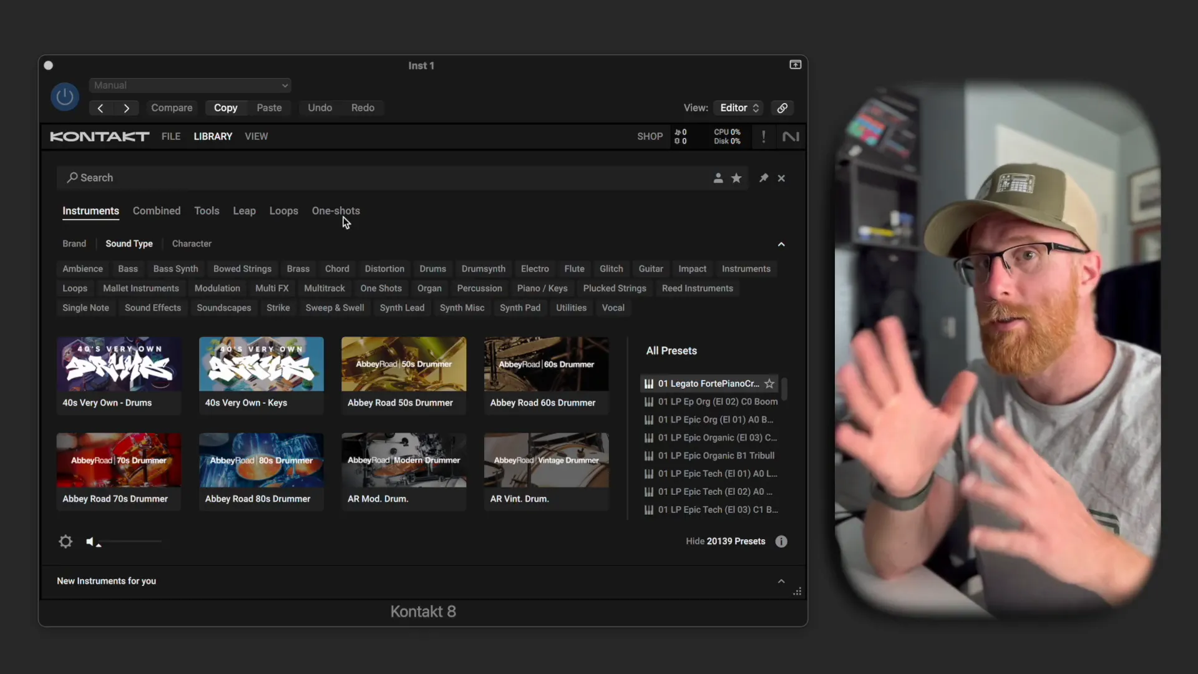This screenshot has height=674, width=1198.
Task: Open the Kontakt FILE menu
Action: (x=171, y=137)
